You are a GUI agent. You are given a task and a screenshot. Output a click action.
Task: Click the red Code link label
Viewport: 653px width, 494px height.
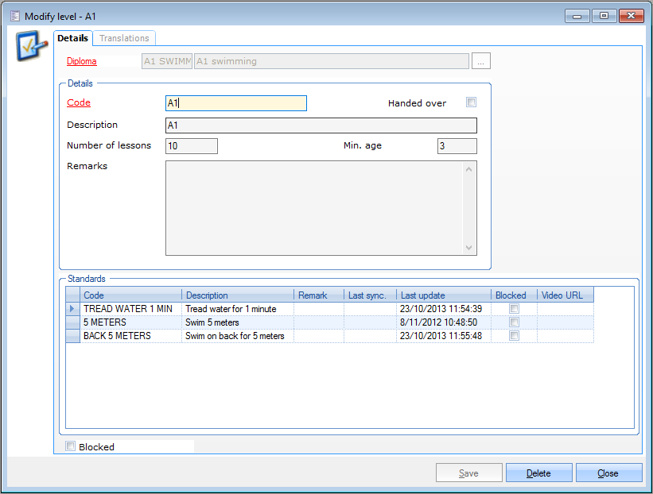coord(79,102)
